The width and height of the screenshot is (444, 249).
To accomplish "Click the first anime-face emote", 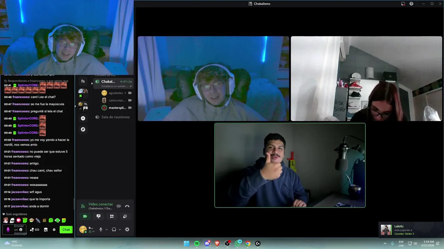I will pyautogui.click(x=6, y=220).
